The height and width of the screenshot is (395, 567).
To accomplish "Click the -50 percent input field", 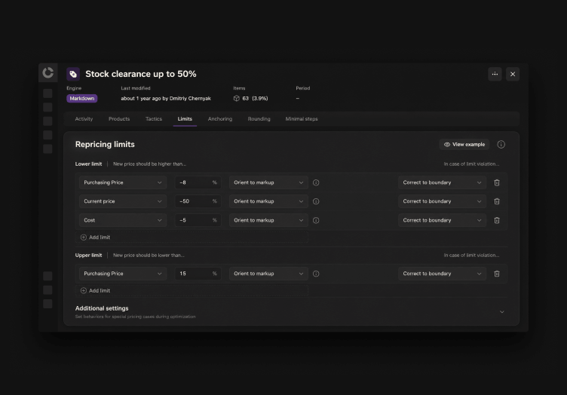I will 198,201.
